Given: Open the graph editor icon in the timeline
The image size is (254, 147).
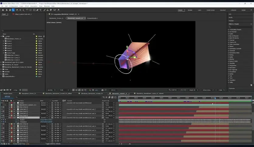Looking at the screenshot, I should click(x=115, y=97).
